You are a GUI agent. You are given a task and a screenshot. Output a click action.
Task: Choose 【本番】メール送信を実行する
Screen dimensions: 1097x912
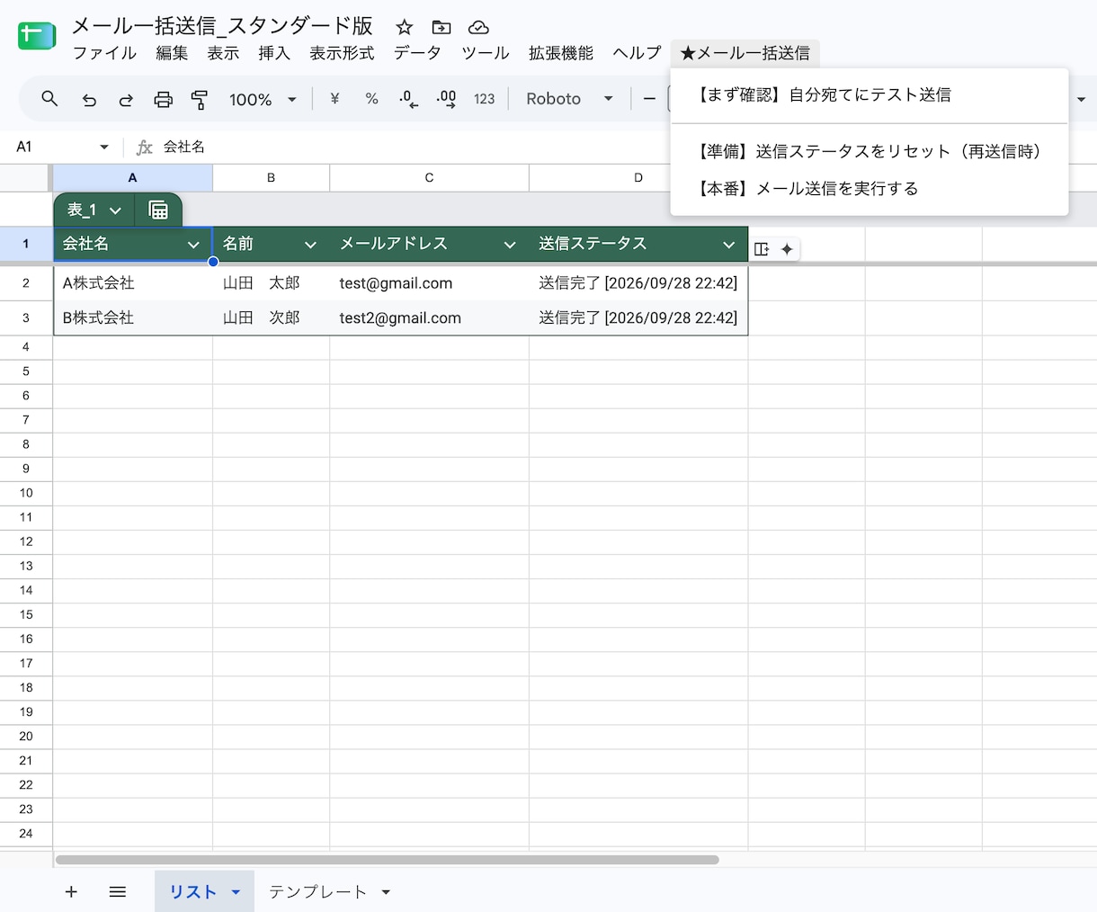[870, 189]
